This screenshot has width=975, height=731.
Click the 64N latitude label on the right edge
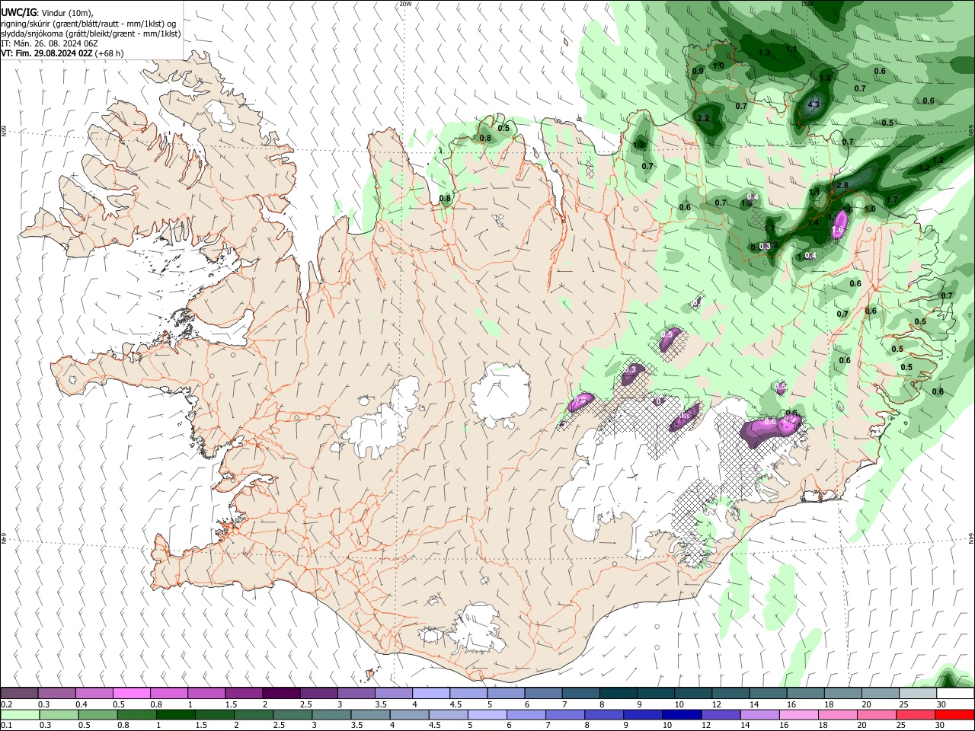pos(971,538)
